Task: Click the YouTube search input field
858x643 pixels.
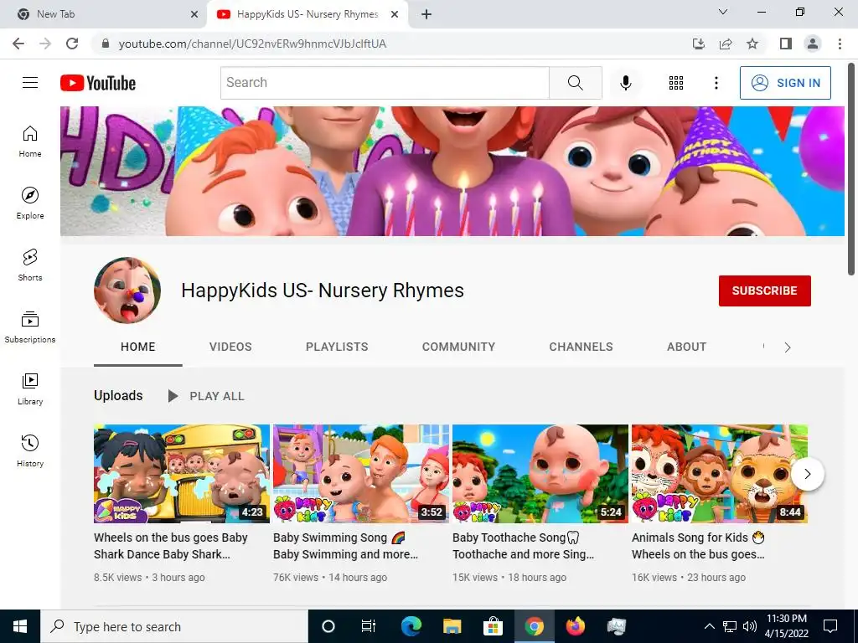Action: [385, 83]
